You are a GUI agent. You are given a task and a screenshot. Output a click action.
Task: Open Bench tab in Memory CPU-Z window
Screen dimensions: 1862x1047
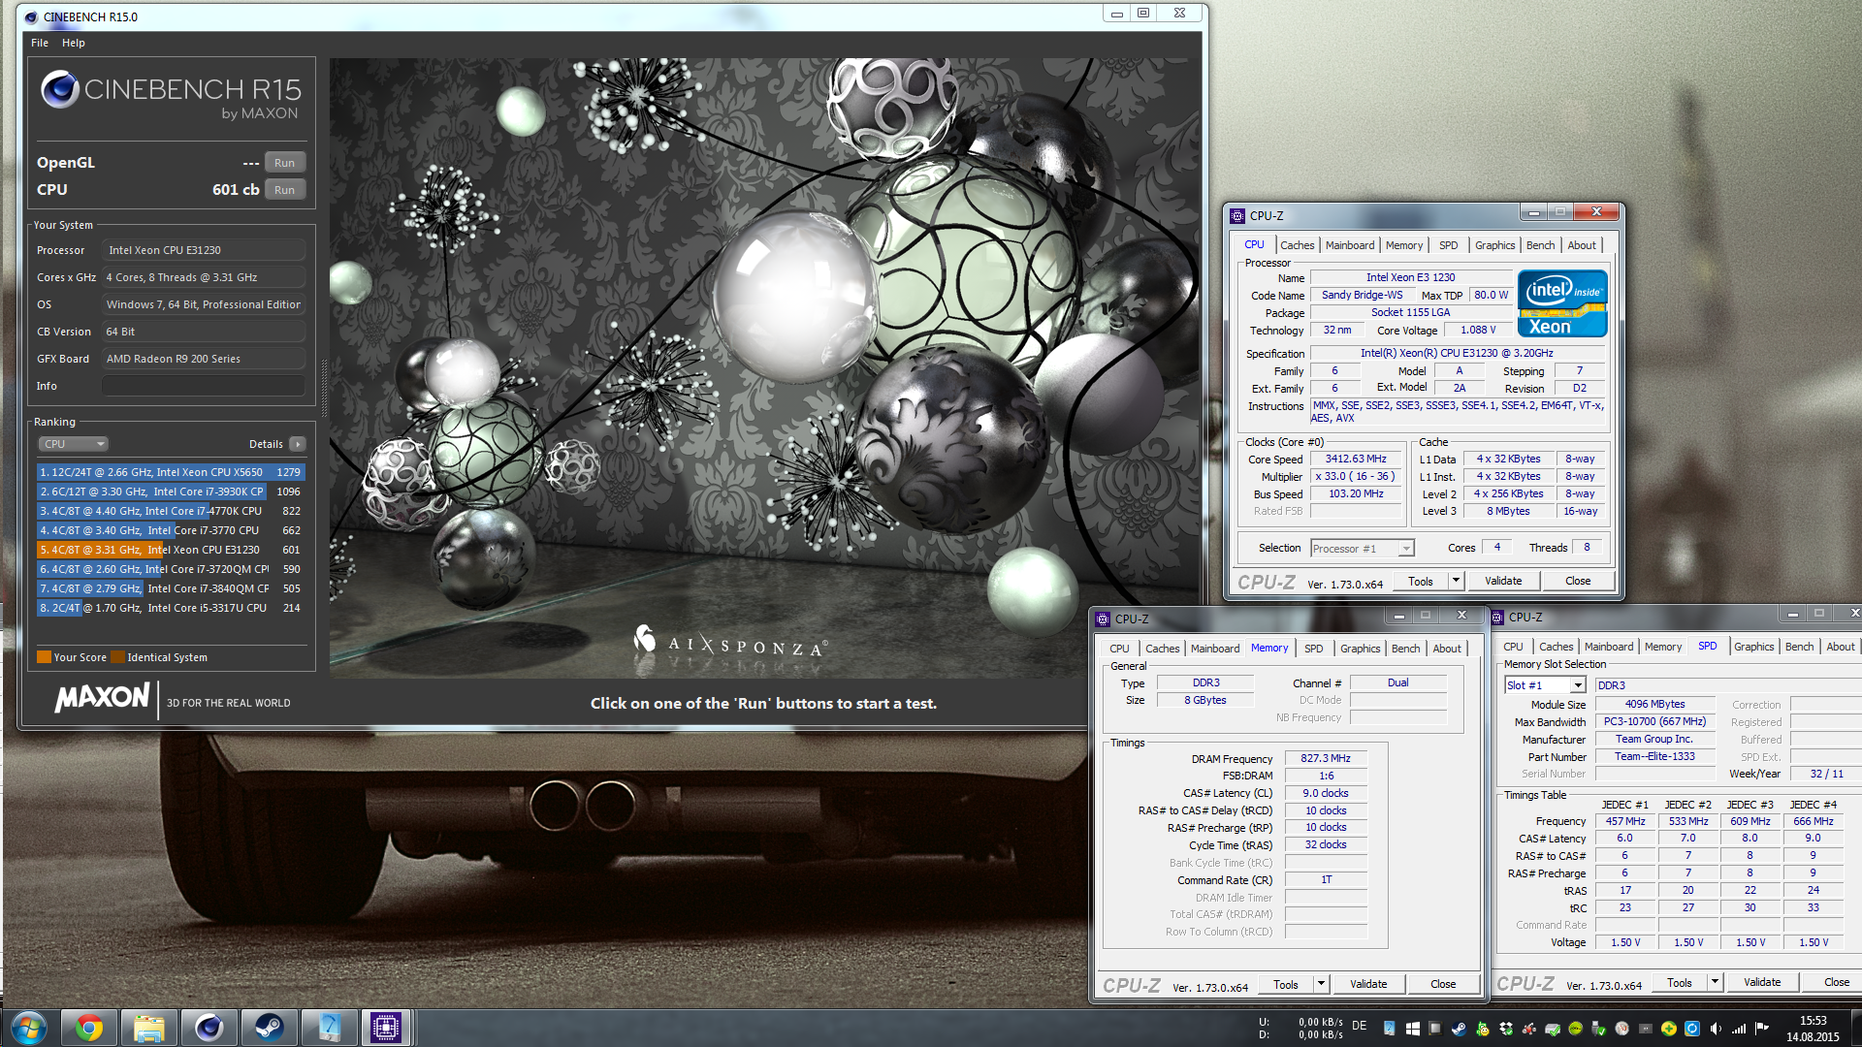[1405, 649]
